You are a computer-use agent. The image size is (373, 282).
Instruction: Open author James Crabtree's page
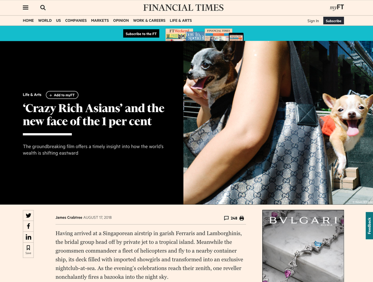(69, 217)
